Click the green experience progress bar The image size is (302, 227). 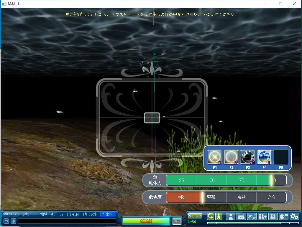pyautogui.click(x=253, y=223)
